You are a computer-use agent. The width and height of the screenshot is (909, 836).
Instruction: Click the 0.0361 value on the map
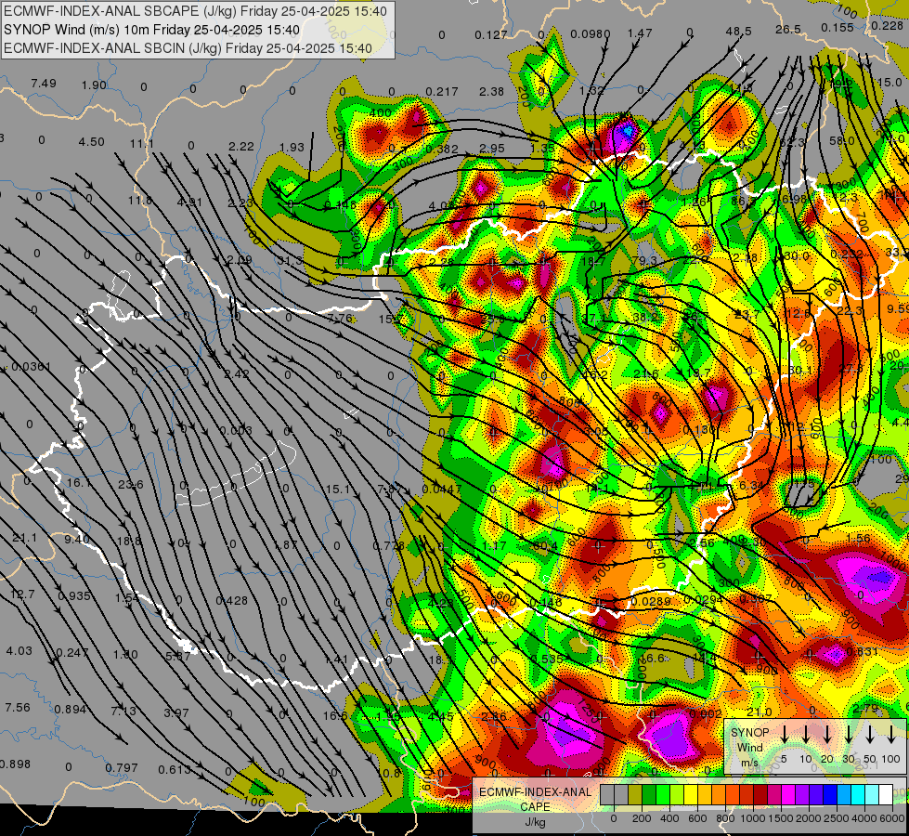[32, 367]
